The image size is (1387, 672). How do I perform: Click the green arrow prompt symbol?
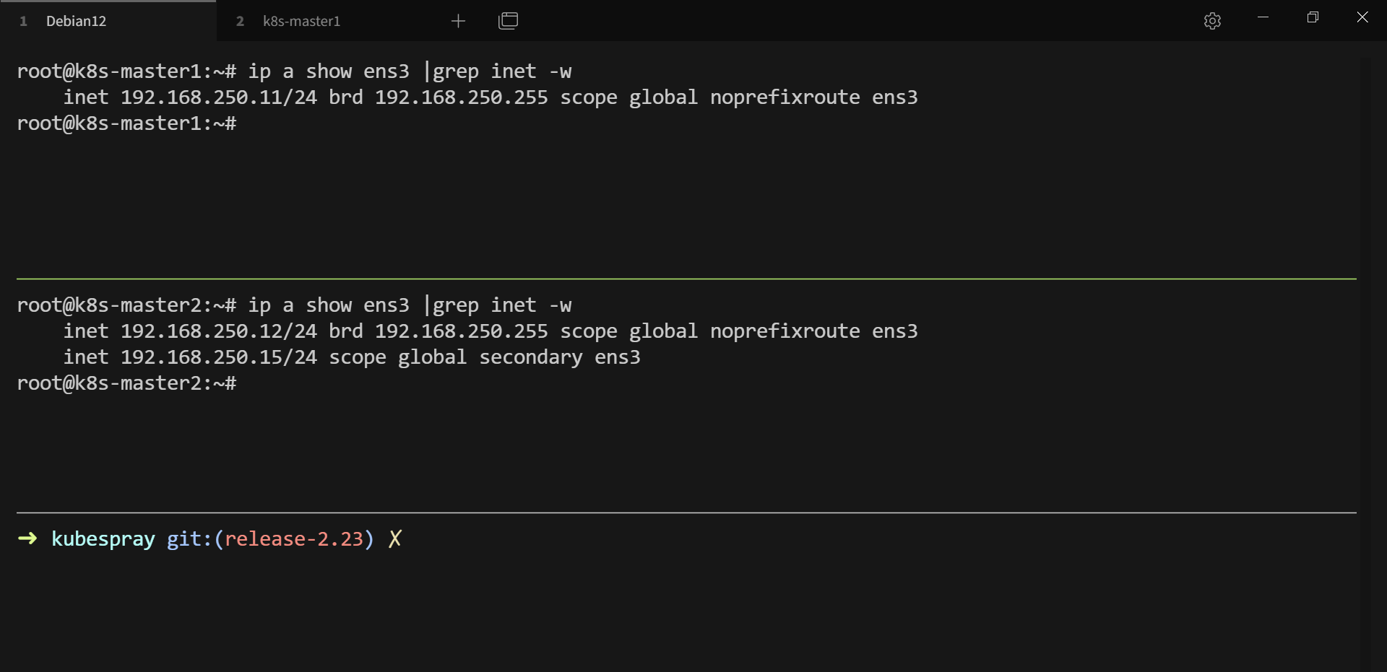[27, 538]
